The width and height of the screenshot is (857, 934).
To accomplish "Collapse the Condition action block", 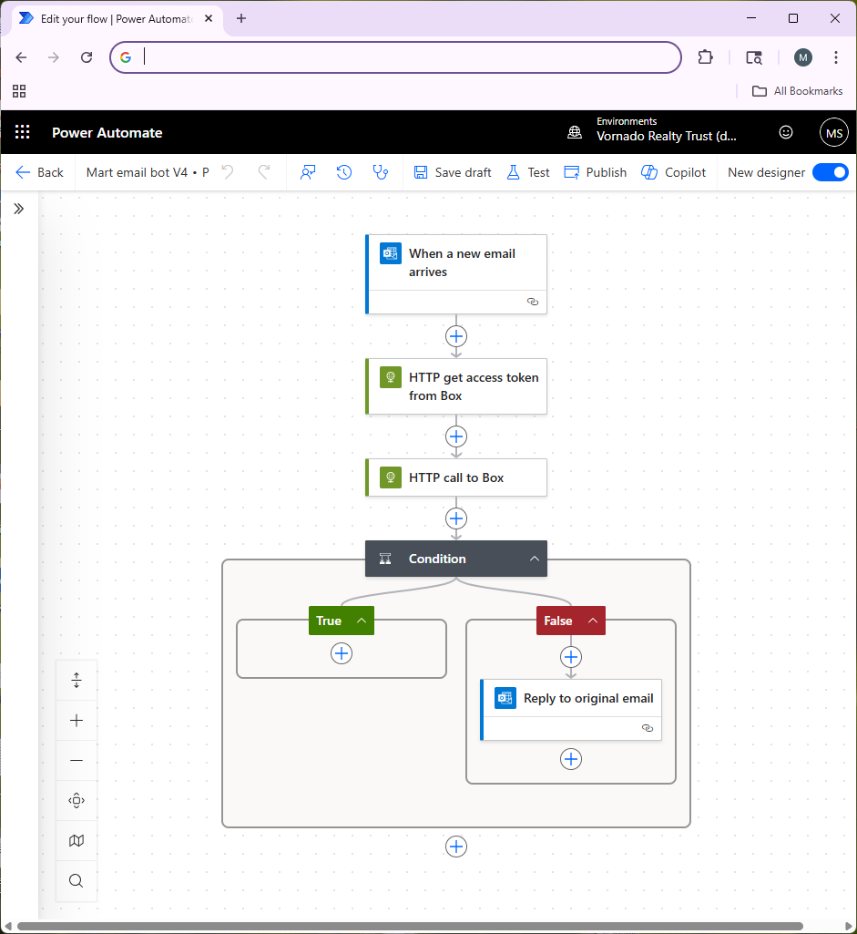I will point(534,559).
